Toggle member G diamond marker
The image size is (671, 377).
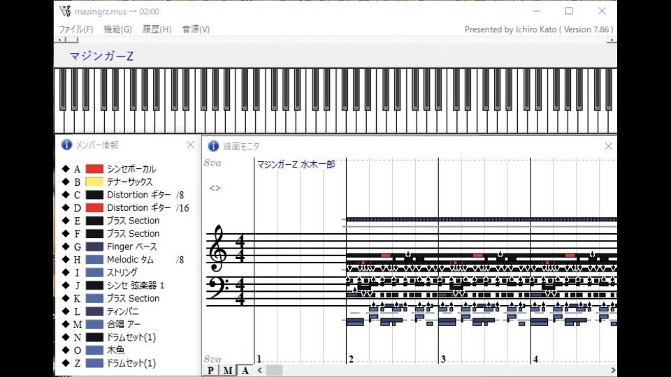pos(66,246)
